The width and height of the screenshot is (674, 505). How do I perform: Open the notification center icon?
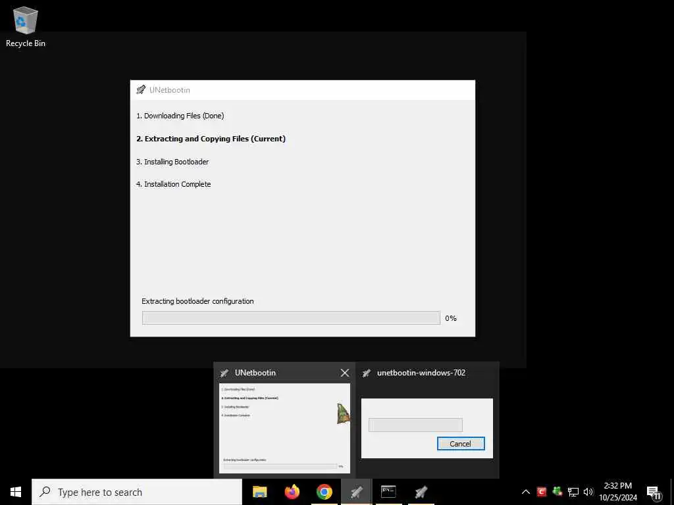654,493
